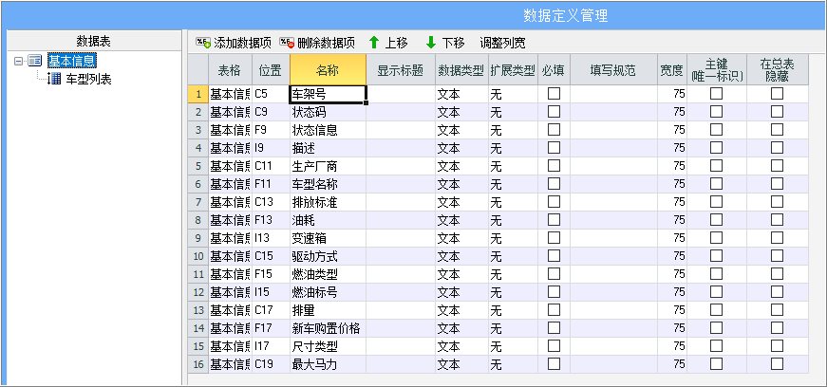Image resolution: width=827 pixels, height=387 pixels.
Task: Click the 变速箱 name cell
Action: pyautogui.click(x=329, y=238)
